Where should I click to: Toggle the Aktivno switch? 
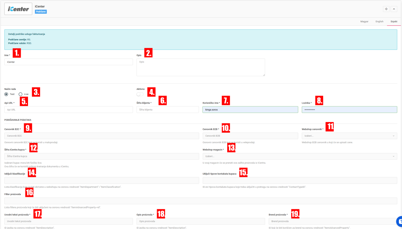coord(140,94)
